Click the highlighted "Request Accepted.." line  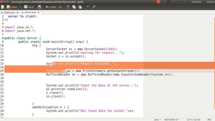[82, 64]
